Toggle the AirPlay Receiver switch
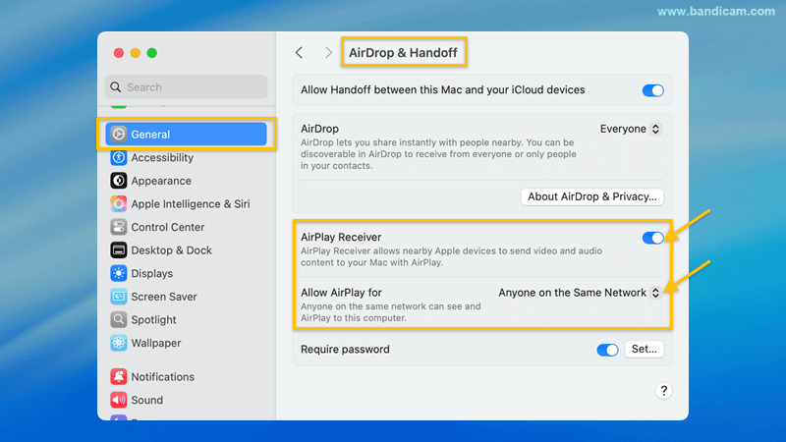The image size is (786, 442). pyautogui.click(x=652, y=238)
